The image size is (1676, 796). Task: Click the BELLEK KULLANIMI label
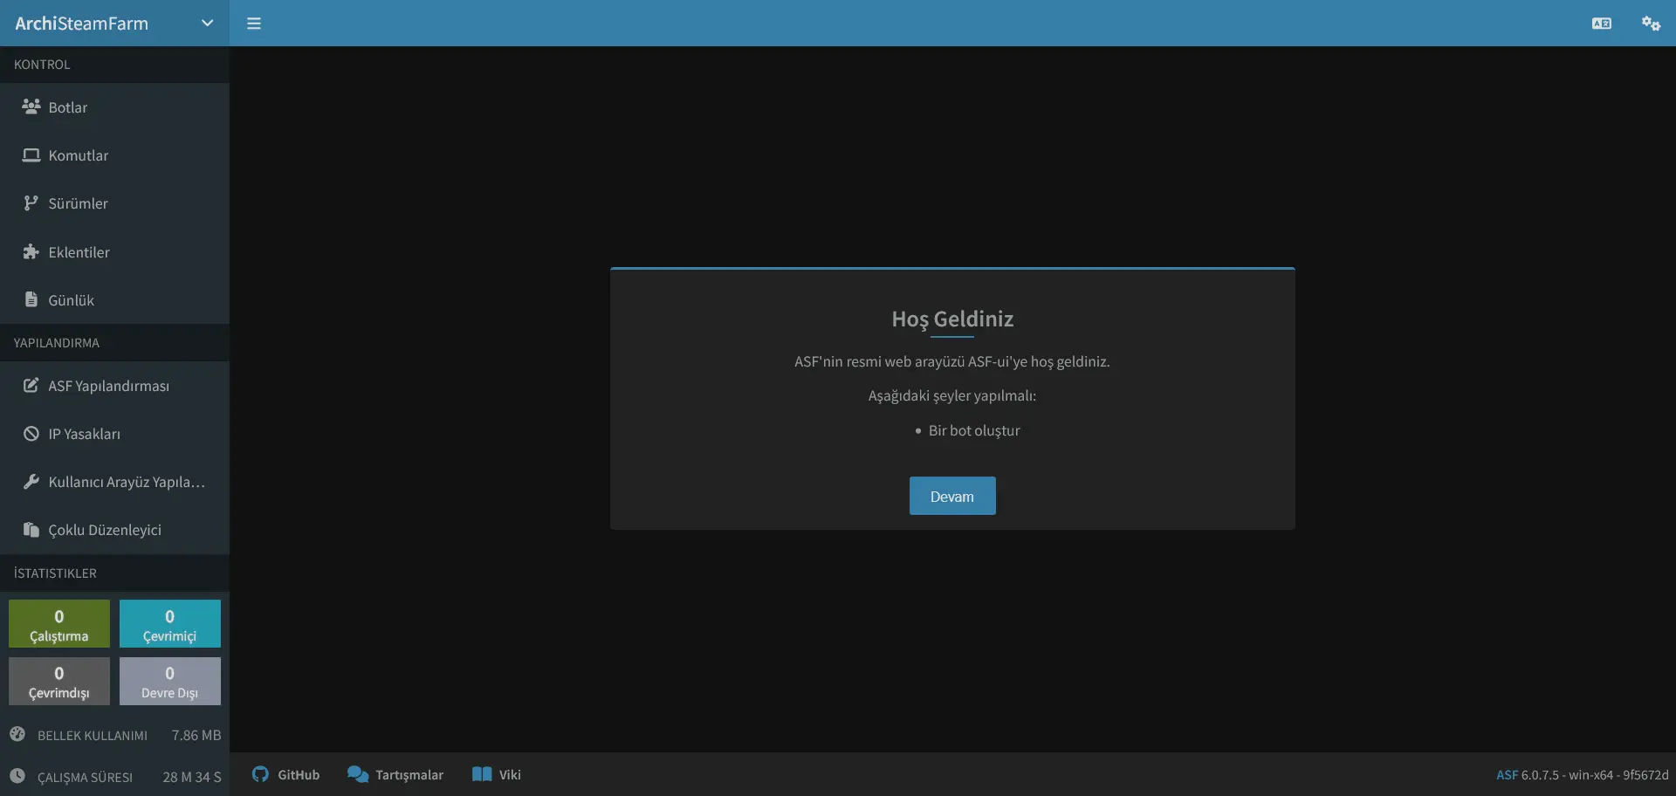coord(93,736)
